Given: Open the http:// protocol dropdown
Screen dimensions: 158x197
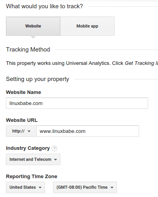Looking at the screenshot, I should pyautogui.click(x=21, y=131).
